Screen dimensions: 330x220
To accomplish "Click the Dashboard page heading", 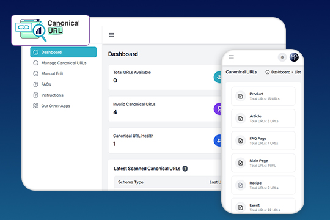I will click(123, 54).
